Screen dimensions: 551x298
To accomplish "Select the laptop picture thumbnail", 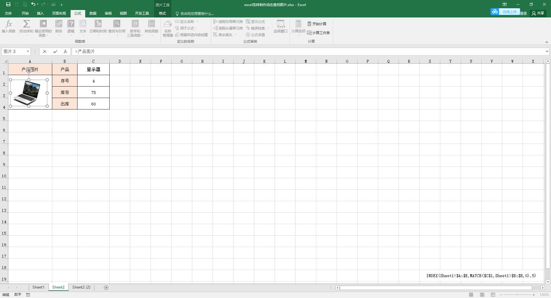I will (28, 93).
